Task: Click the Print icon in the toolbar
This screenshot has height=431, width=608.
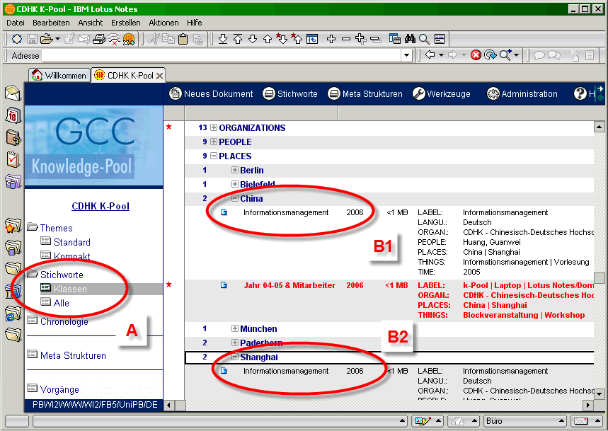Action: pos(99,39)
